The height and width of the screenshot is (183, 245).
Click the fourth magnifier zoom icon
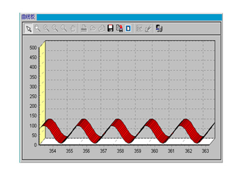(64, 28)
